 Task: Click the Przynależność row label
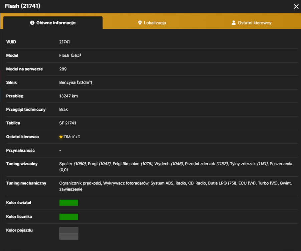pos(20,150)
